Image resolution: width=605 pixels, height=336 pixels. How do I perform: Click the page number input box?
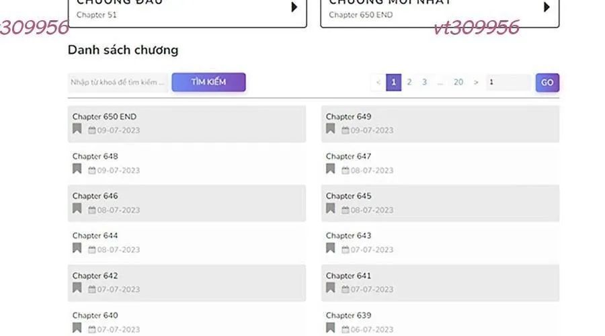coord(508,83)
